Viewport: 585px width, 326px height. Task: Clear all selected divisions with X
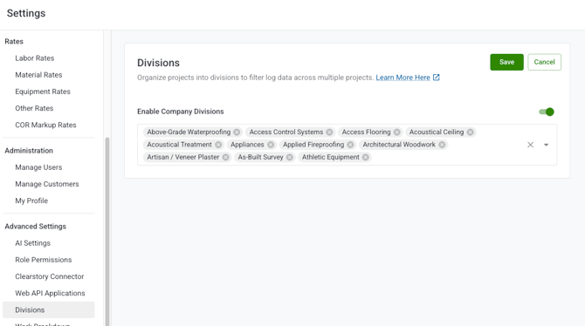(x=530, y=145)
